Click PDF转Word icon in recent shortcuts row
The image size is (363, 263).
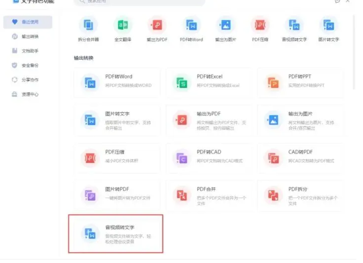[191, 25]
